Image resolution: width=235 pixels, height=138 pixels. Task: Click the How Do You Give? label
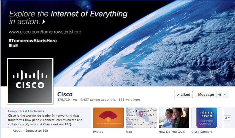(x=172, y=132)
